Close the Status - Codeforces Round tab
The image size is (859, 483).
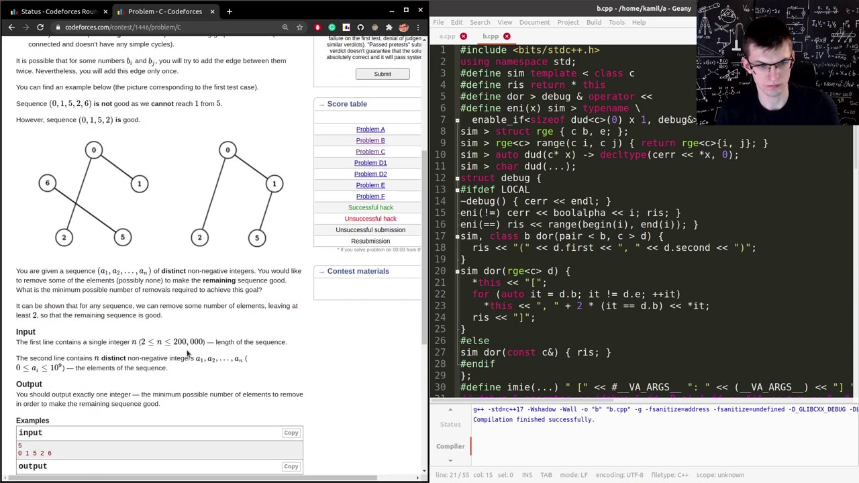click(x=105, y=11)
